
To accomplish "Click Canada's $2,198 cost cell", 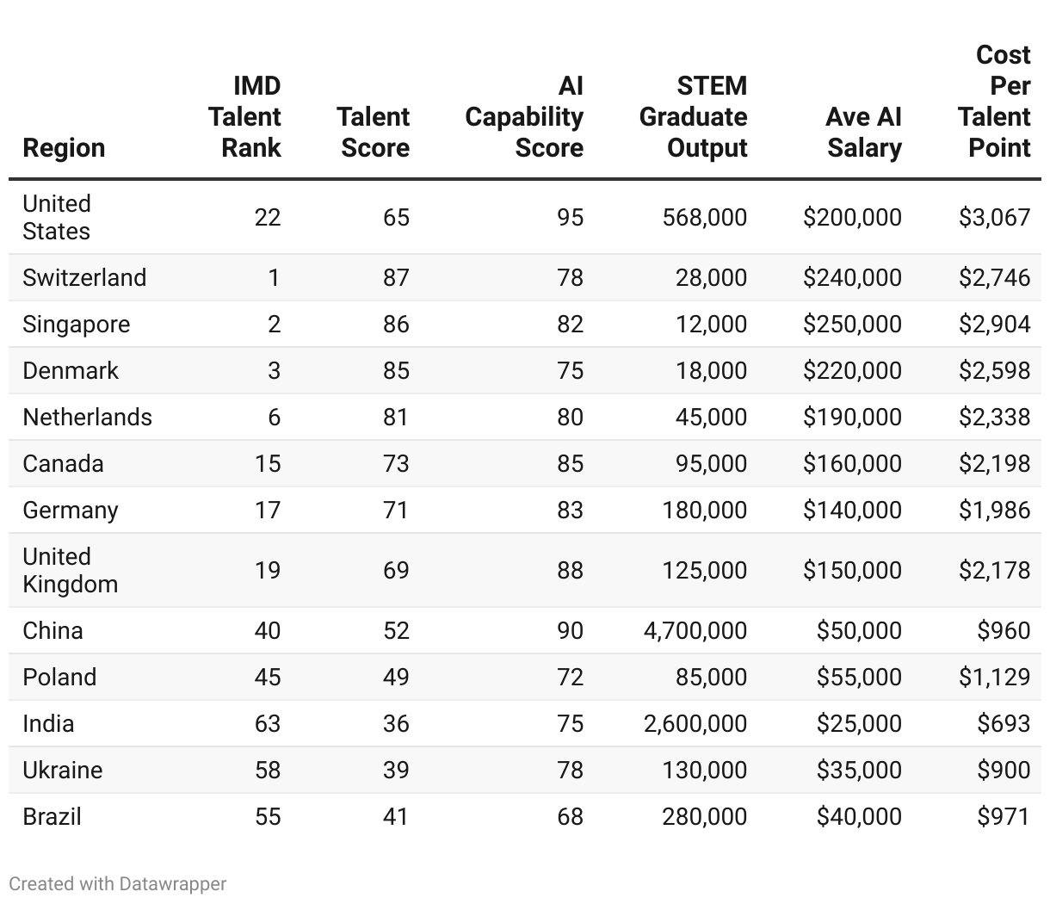I will coord(994,463).
